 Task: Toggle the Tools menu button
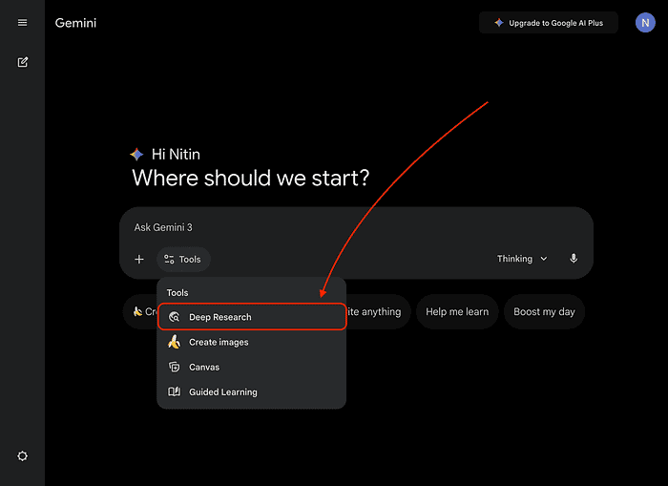[183, 259]
